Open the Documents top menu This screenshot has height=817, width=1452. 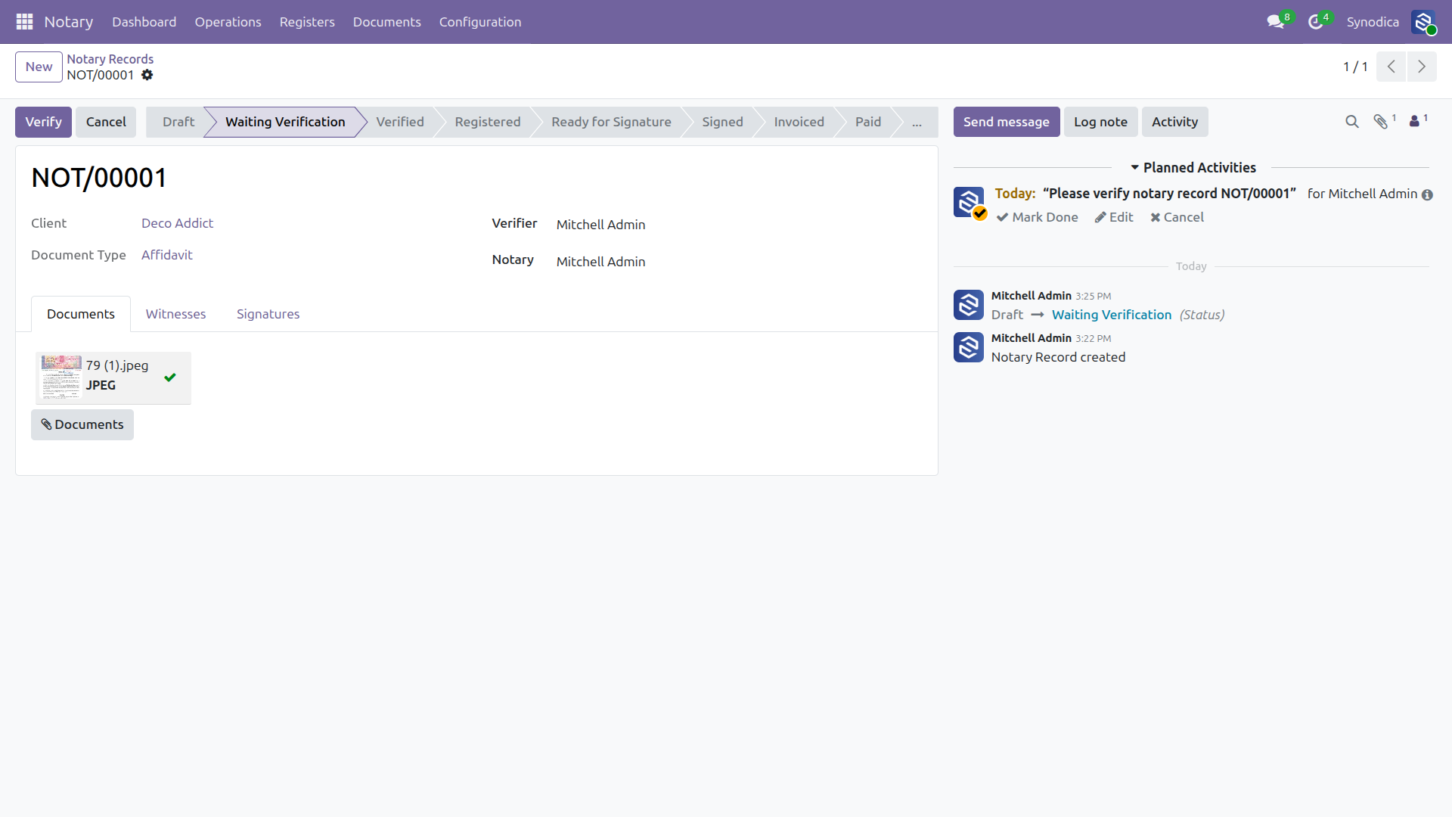click(386, 22)
